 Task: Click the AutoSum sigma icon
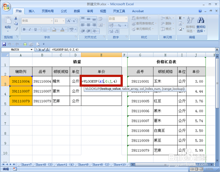(180, 18)
